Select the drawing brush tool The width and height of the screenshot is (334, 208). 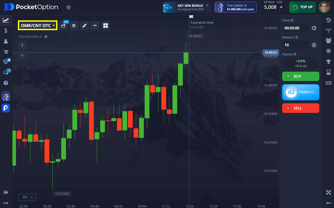click(x=84, y=26)
